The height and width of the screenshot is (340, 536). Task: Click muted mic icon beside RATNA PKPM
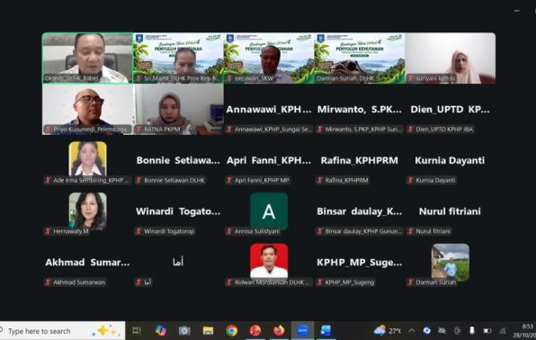138,130
